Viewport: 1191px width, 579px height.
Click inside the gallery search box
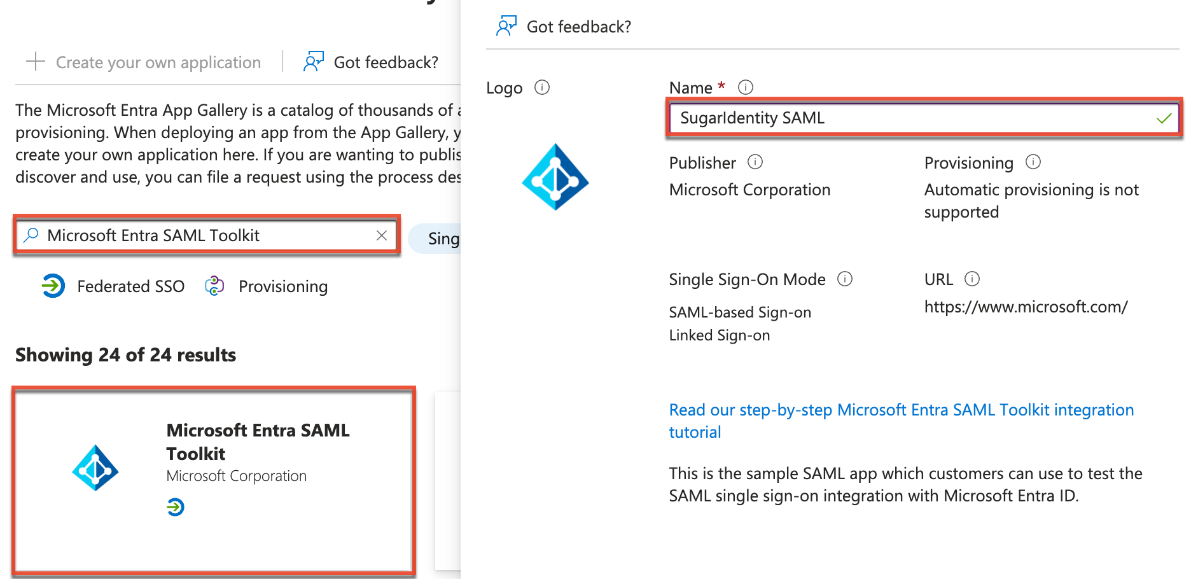tap(191, 235)
